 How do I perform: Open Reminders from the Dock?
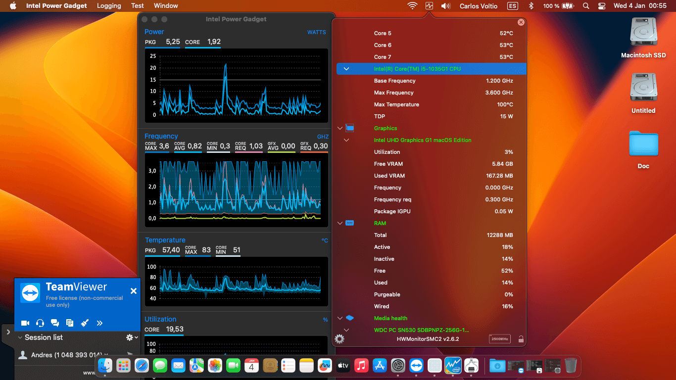pyautogui.click(x=288, y=366)
